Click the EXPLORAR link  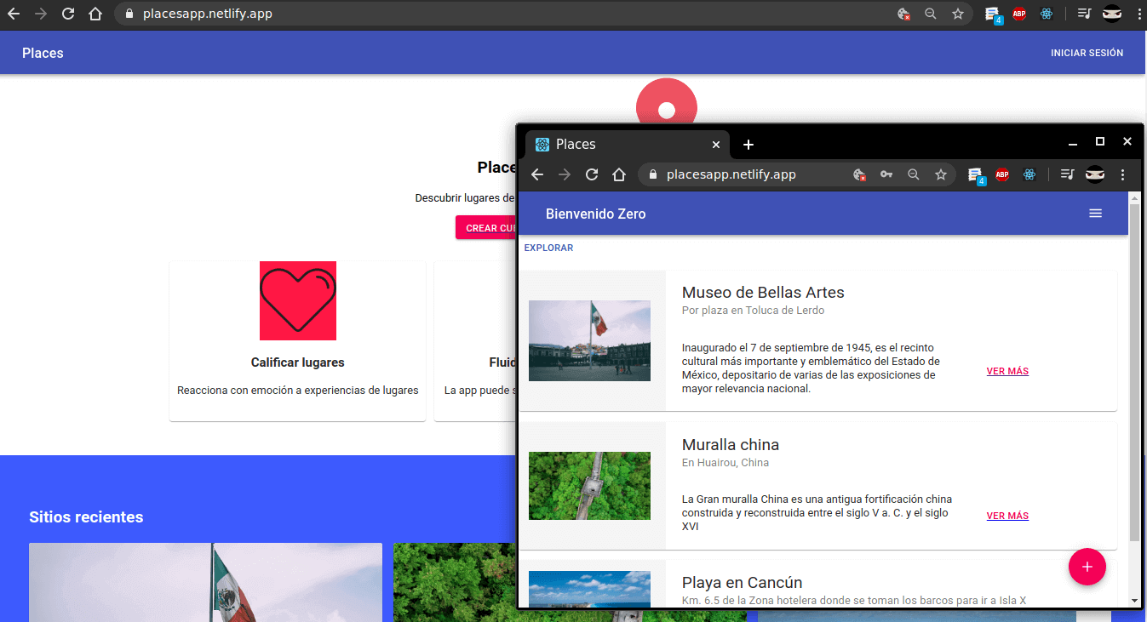tap(548, 248)
